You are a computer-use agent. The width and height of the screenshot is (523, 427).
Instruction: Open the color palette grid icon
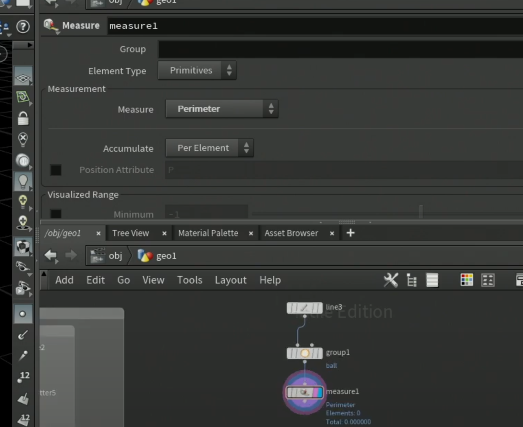point(467,280)
